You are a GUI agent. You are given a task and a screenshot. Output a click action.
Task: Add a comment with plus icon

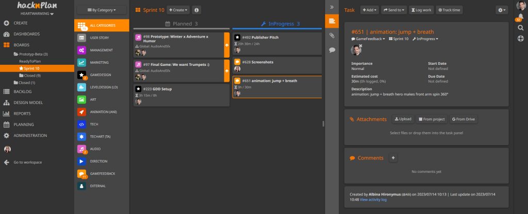393,158
